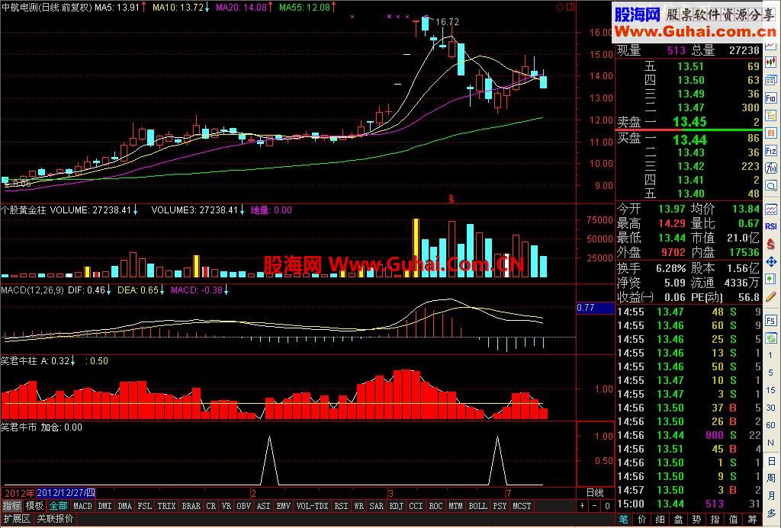The width and height of the screenshot is (781, 528).
Task: Select the 14:57 tick row
Action: click(x=689, y=490)
